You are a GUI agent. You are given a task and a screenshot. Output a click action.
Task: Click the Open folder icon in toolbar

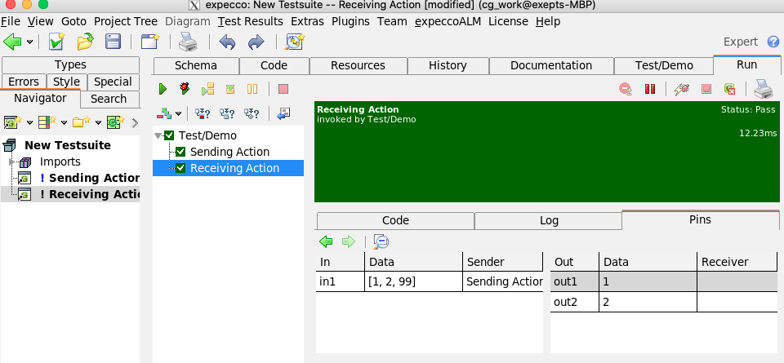point(85,42)
